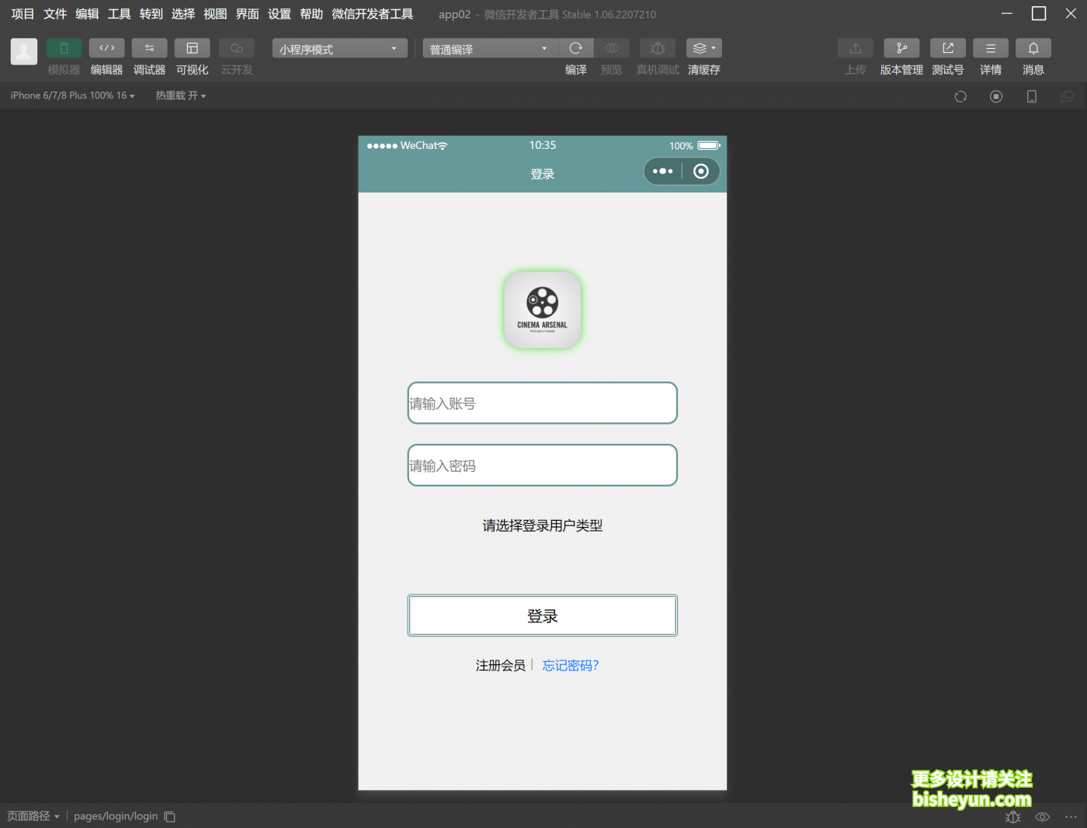
Task: Click the simulator refresh icon
Action: [960, 96]
